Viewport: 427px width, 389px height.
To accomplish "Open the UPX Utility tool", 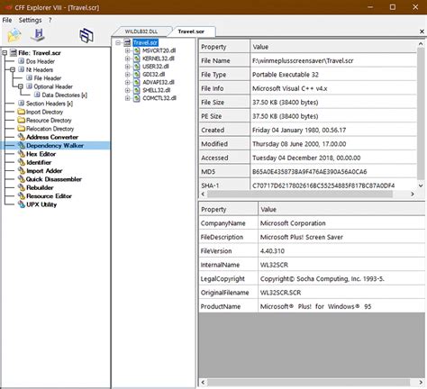I will click(41, 204).
